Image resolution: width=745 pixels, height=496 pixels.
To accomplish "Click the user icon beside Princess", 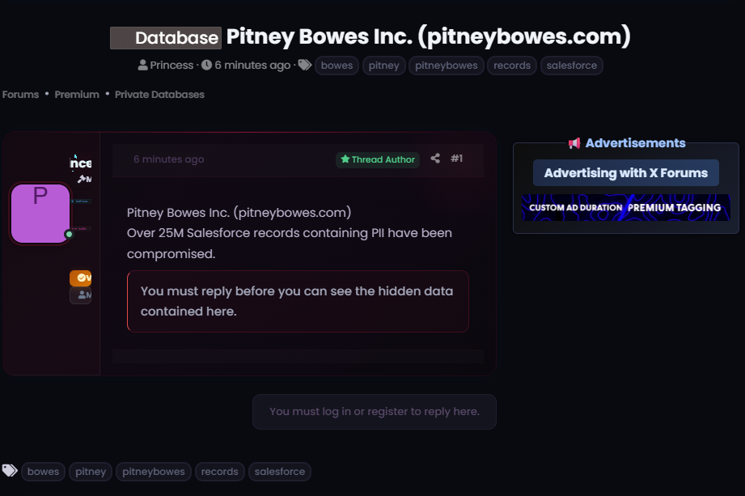I will click(x=142, y=65).
